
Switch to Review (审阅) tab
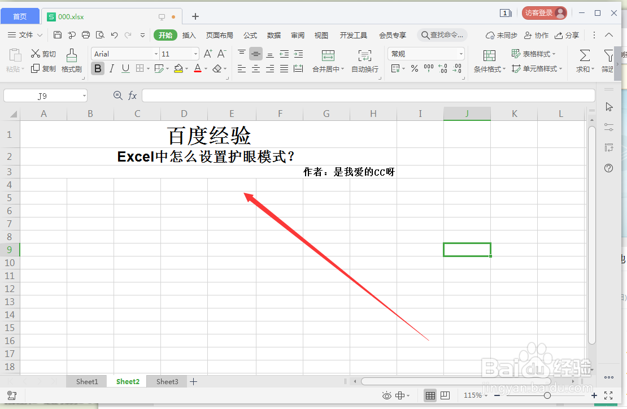tap(298, 35)
